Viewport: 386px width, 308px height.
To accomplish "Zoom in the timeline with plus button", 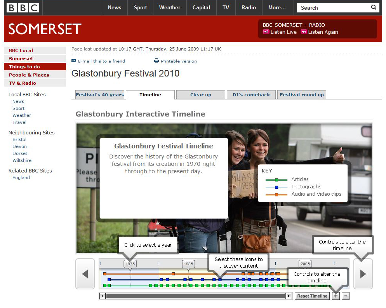I will (336, 296).
